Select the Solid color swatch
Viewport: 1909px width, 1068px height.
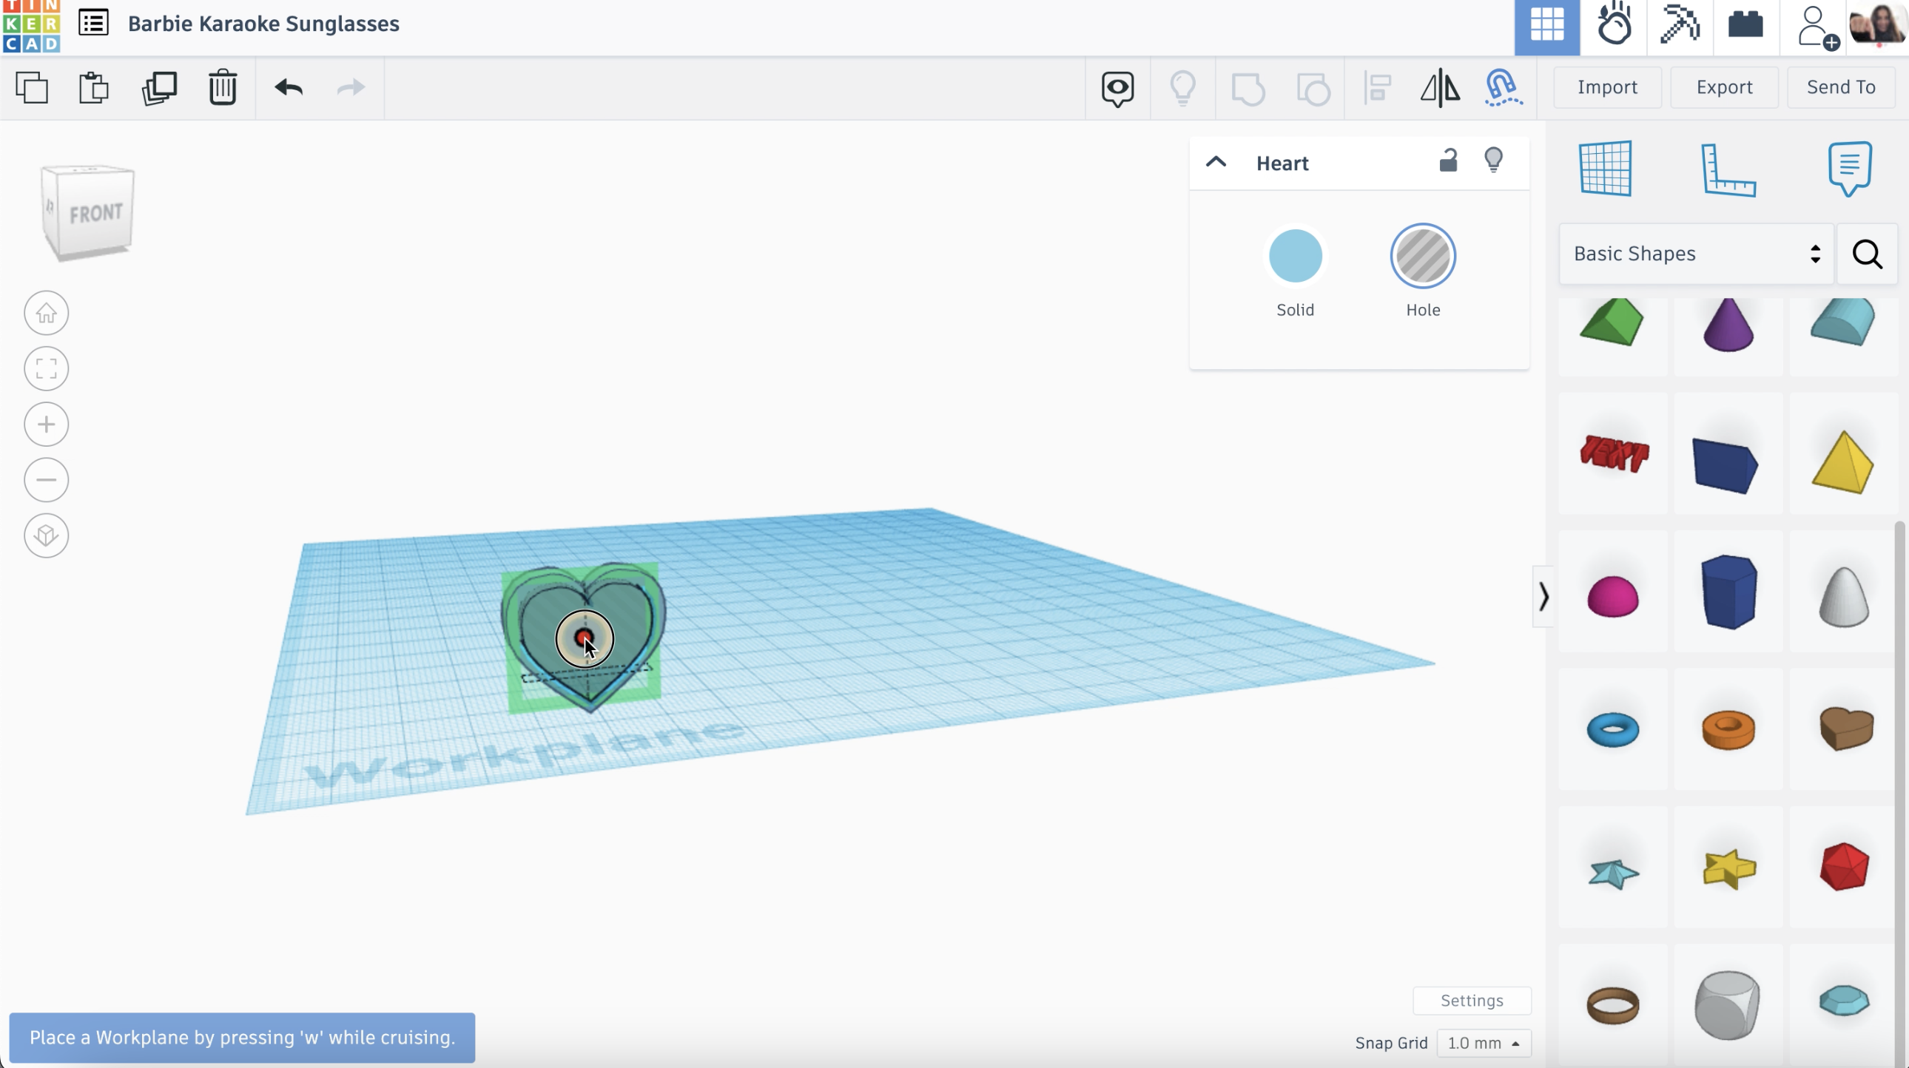1294,256
